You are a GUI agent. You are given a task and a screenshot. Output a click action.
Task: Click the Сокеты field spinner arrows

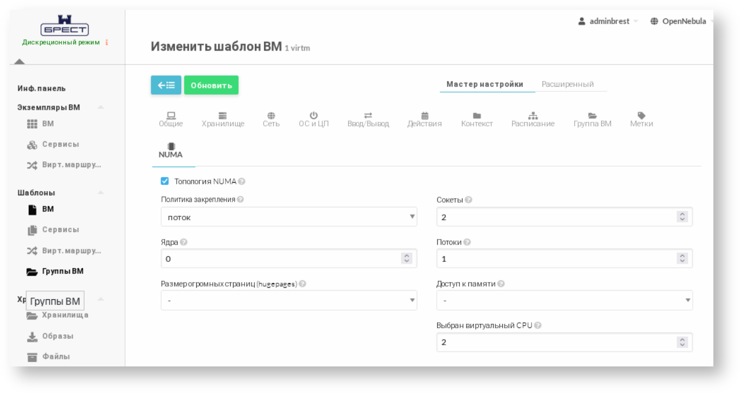tap(682, 217)
